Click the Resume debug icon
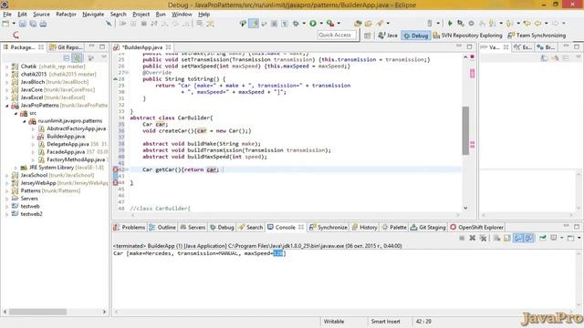 click(x=122, y=24)
